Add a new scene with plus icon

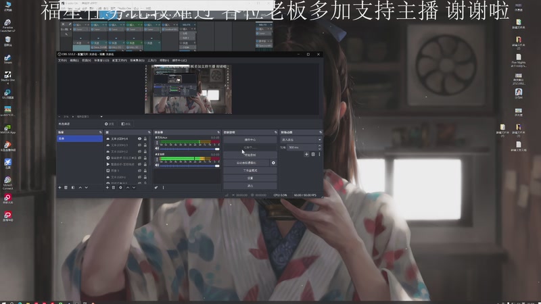pos(60,188)
